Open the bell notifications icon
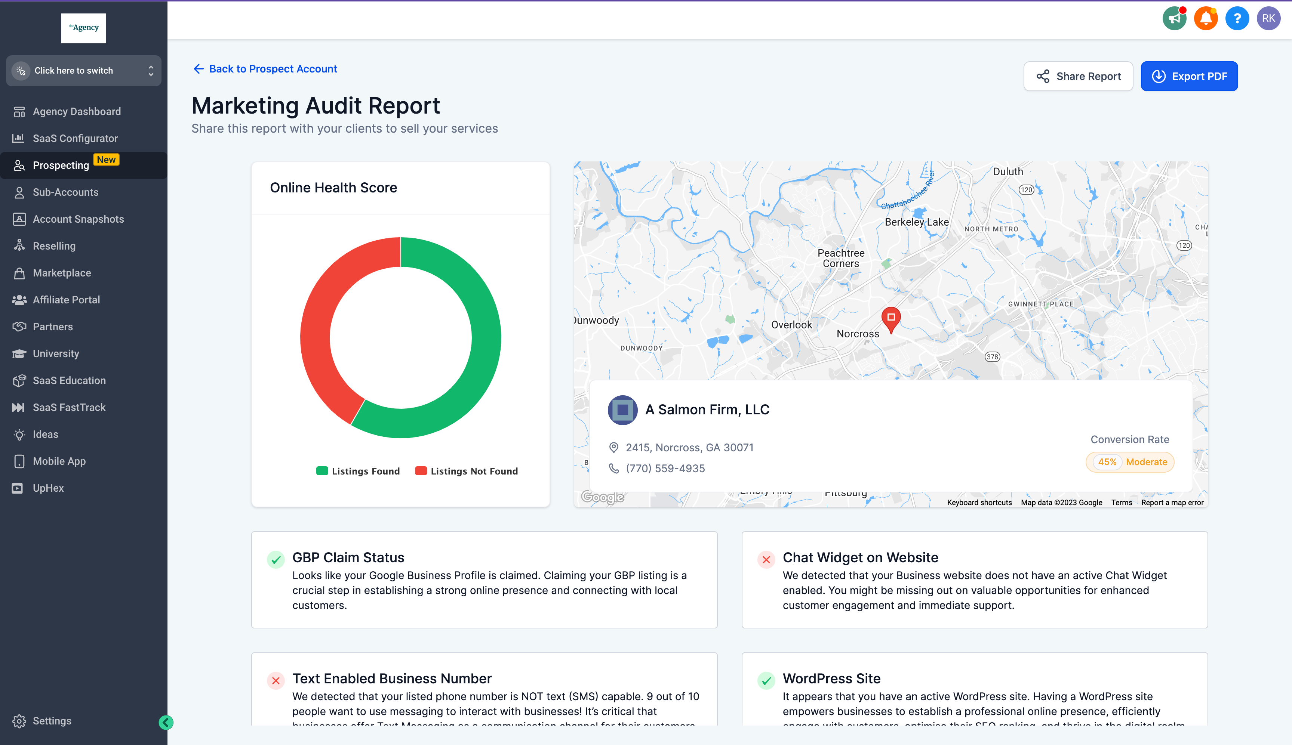Viewport: 1292px width, 745px height. point(1206,19)
